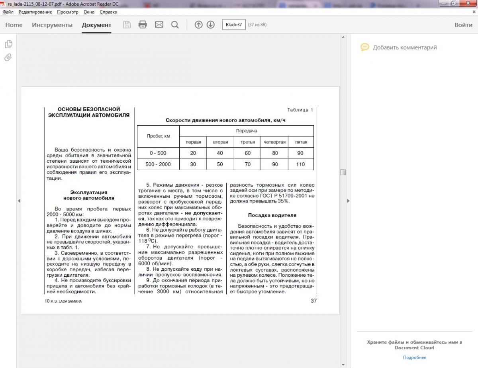Click the "0 - 500" mileage row label
This screenshot has width=478, height=368.
point(158,153)
